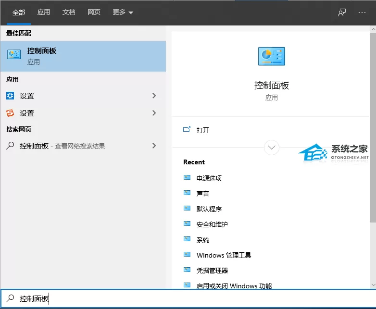Switch to the 应用 tab
Image resolution: width=376 pixels, height=309 pixels.
tap(44, 12)
